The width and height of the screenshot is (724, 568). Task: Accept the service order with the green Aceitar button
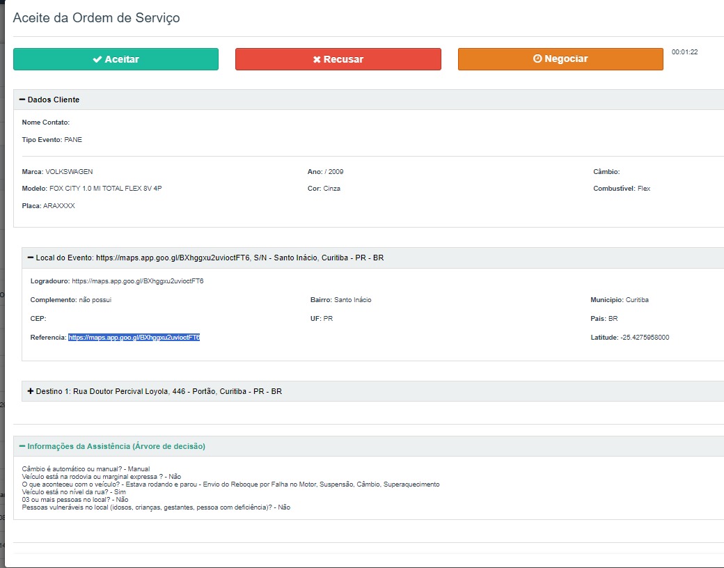click(x=116, y=59)
